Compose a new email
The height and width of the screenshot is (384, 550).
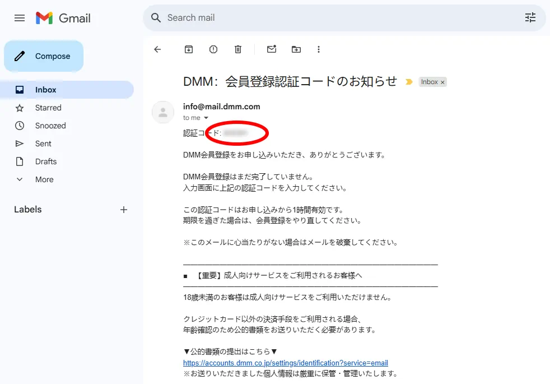point(44,56)
